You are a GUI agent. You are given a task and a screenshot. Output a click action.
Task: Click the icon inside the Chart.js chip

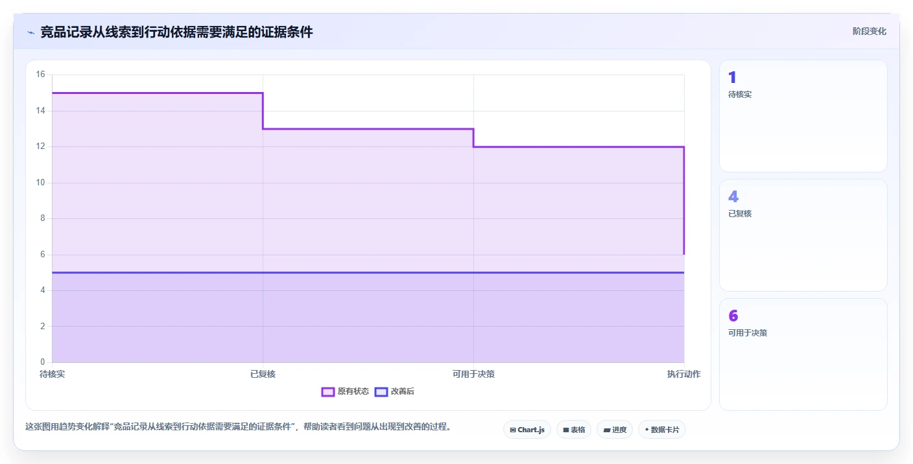click(513, 430)
